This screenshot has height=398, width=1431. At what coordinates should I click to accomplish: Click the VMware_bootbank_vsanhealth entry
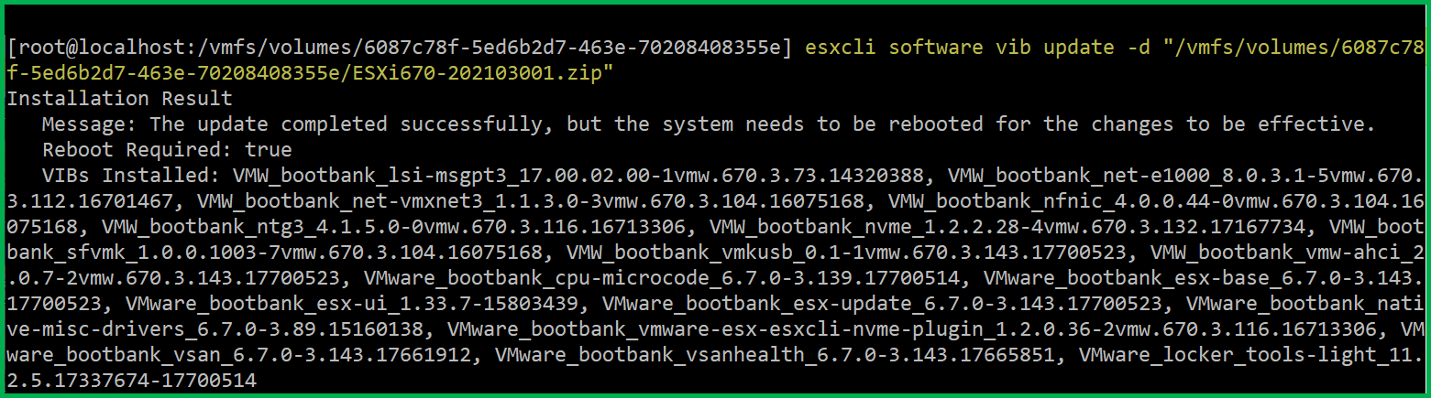tap(775, 352)
